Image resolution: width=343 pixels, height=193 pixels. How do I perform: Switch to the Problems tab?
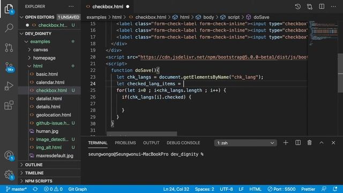125,143
